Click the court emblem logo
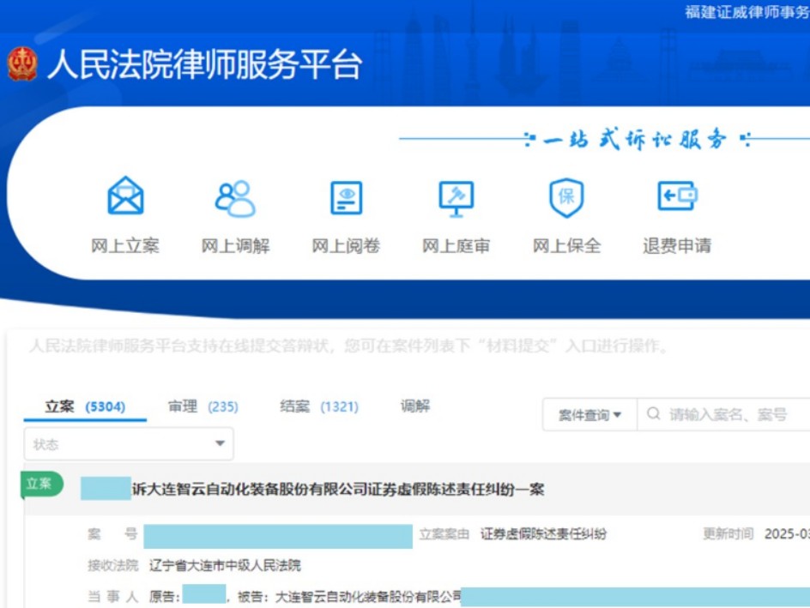The width and height of the screenshot is (810, 608). pos(22,64)
